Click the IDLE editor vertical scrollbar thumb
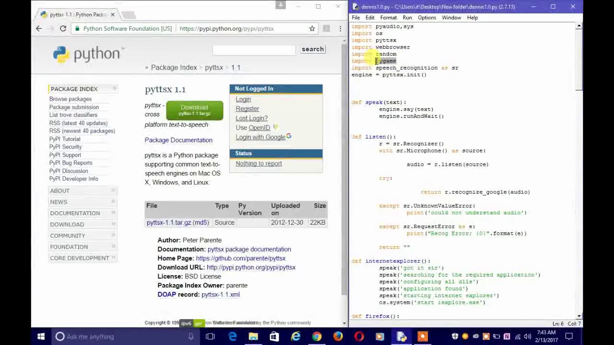Image resolution: width=614 pixels, height=345 pixels. point(579,58)
